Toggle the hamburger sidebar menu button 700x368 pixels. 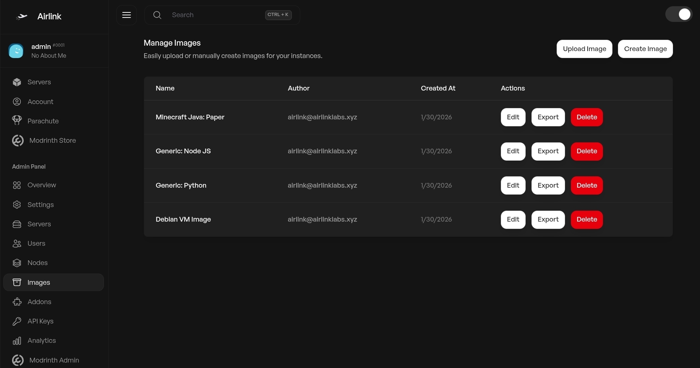(x=127, y=15)
